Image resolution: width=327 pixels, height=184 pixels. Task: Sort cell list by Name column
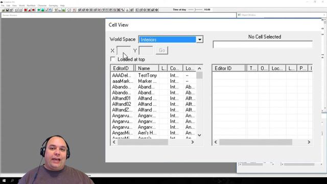coord(147,68)
